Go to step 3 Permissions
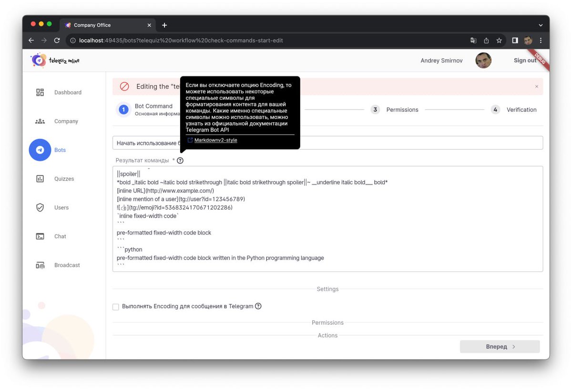Viewport: 572px width, 389px height. pyautogui.click(x=394, y=110)
